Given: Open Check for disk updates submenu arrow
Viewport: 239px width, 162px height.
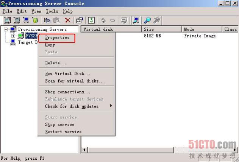Looking at the screenshot, I should (111, 106).
